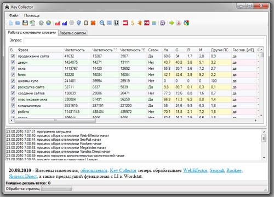274x197 pixels.
Task: Click the log panel scrollbar down arrow
Action: pos(264,158)
